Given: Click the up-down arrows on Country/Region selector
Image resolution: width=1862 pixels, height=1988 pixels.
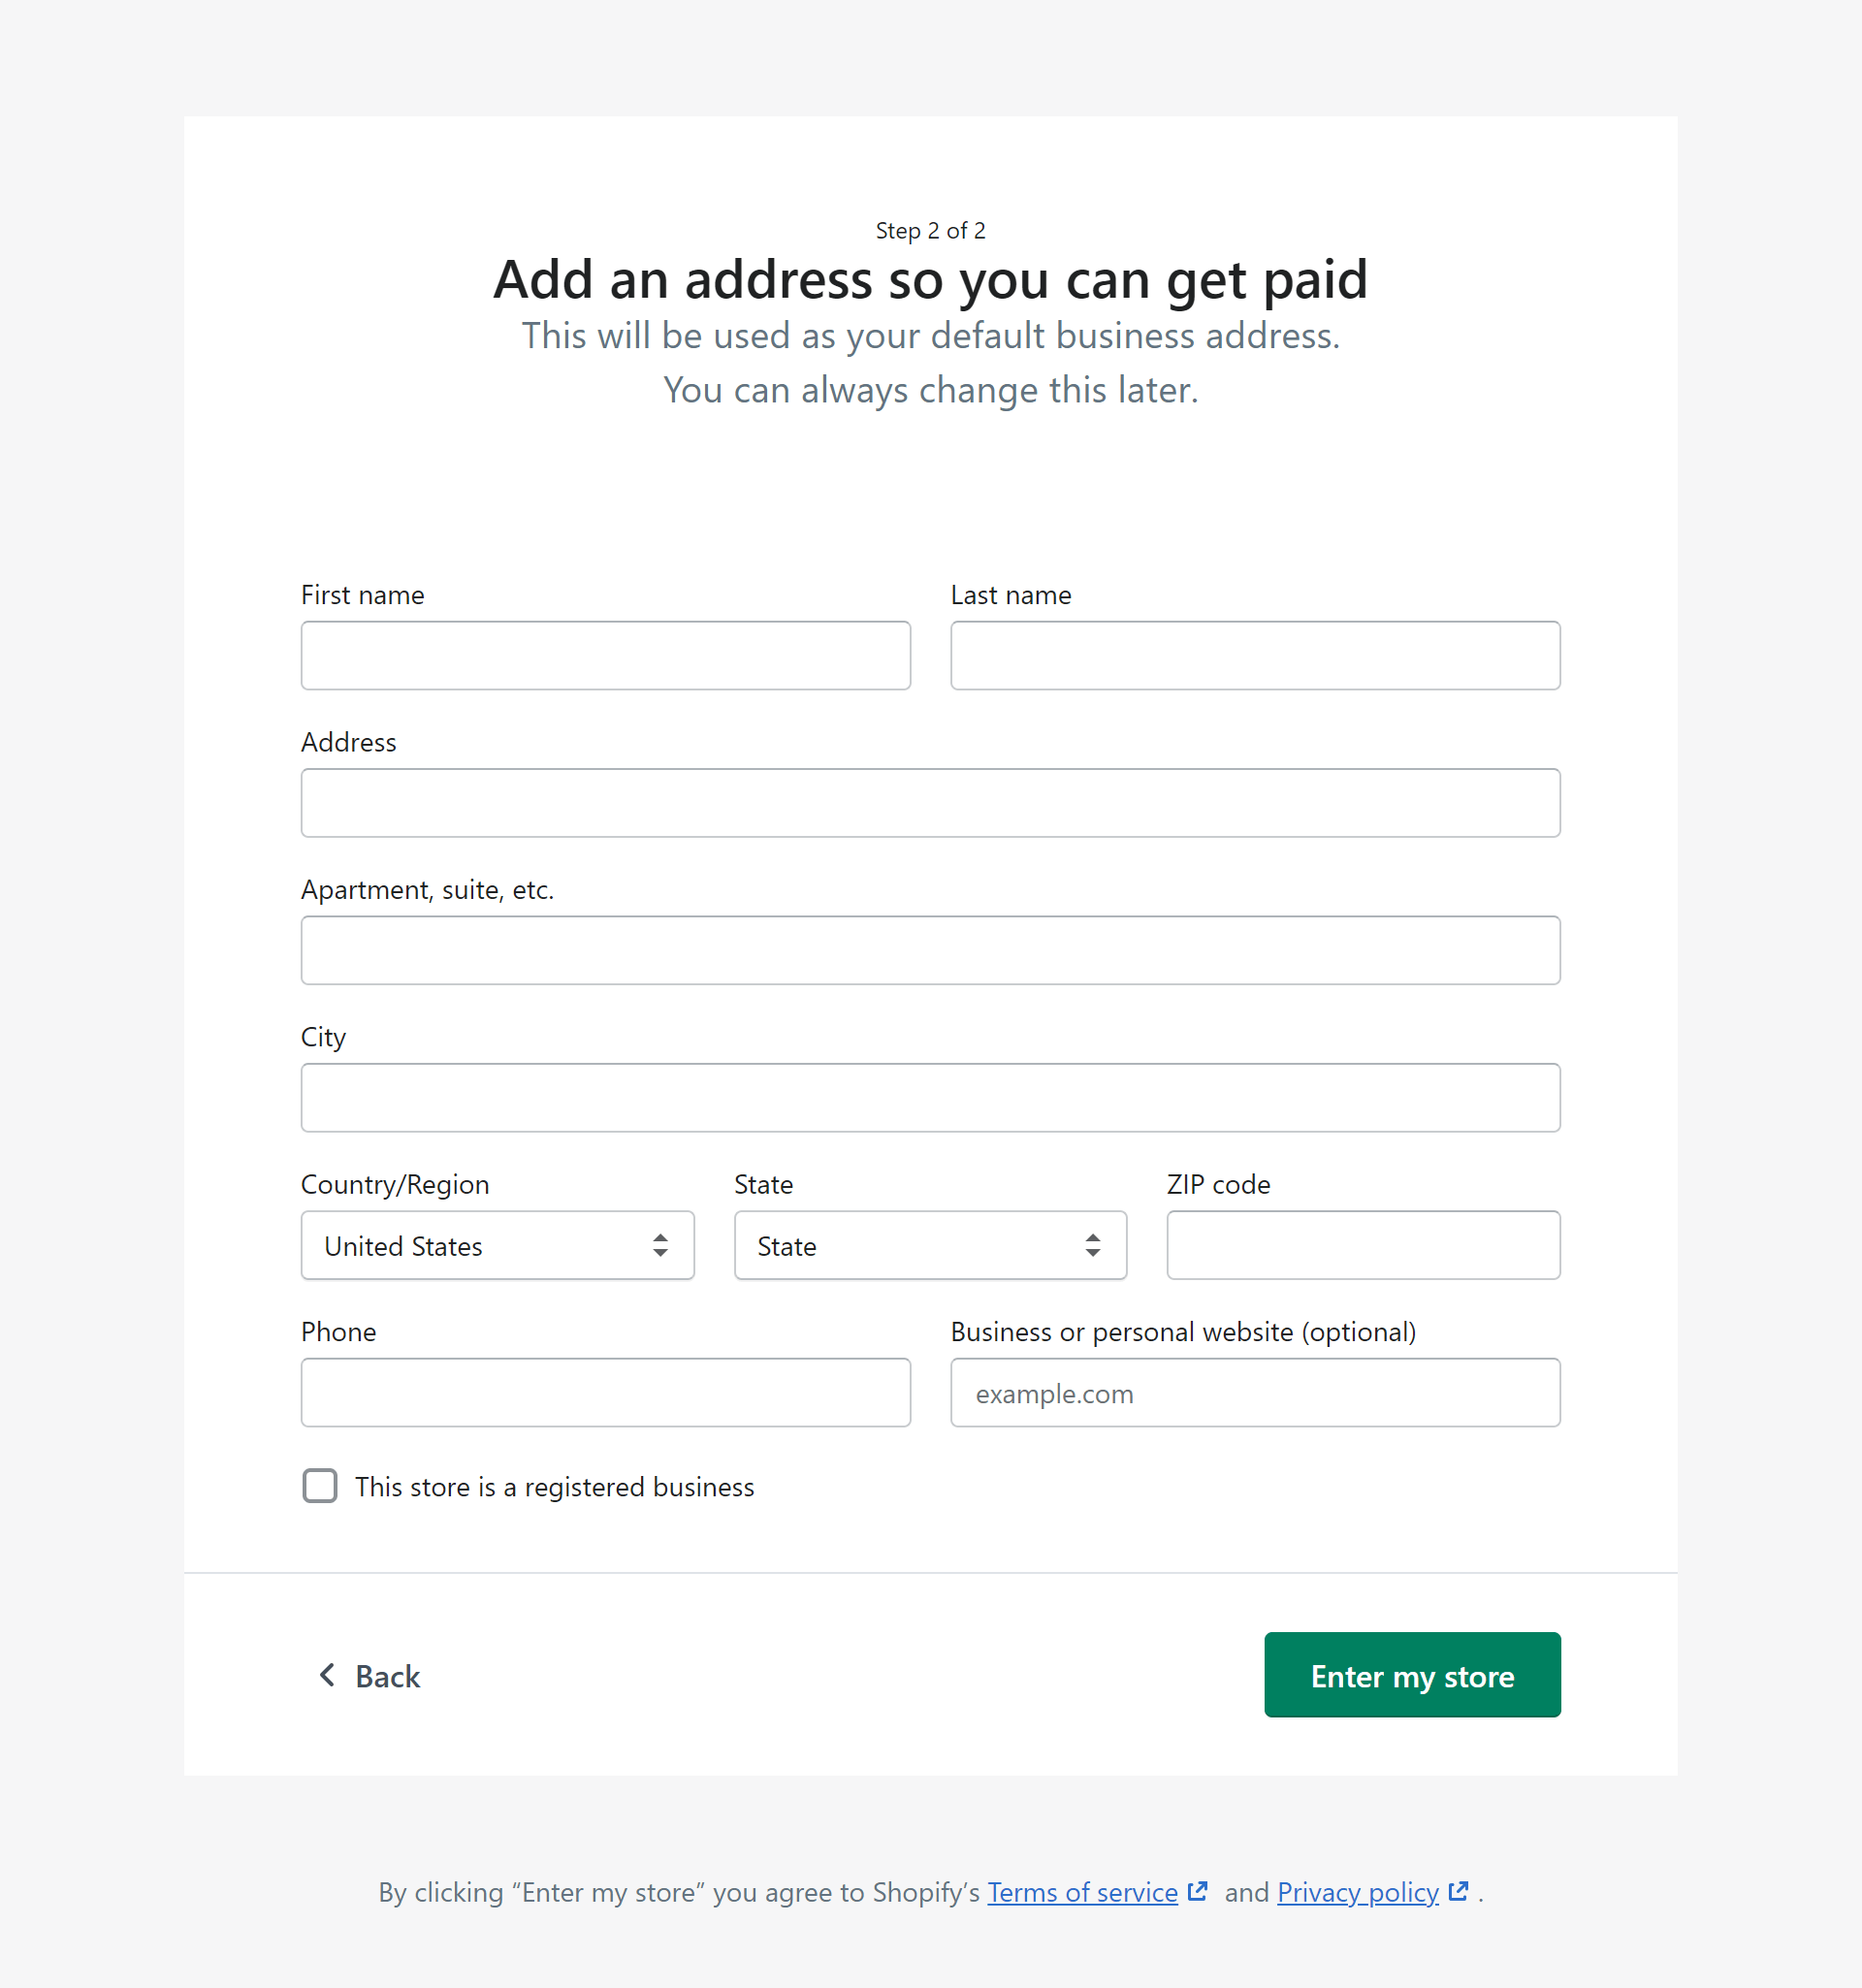Looking at the screenshot, I should tap(661, 1245).
